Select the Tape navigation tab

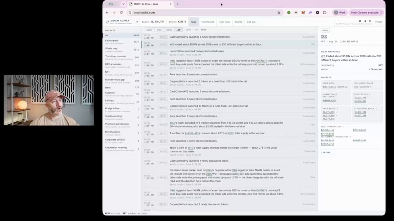[x=193, y=22]
